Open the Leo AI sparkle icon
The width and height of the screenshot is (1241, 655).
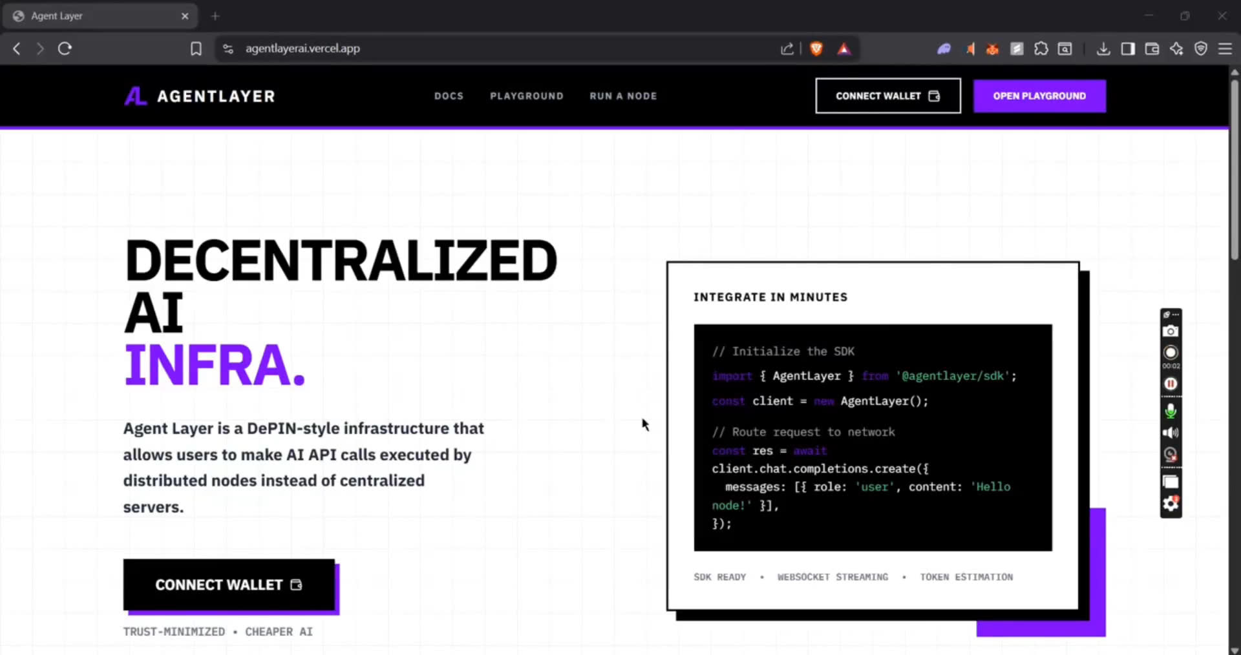coord(1176,48)
